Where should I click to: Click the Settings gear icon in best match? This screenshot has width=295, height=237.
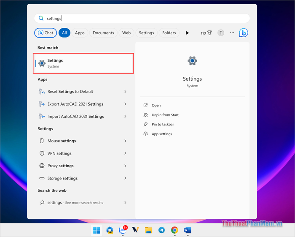[x=42, y=63]
